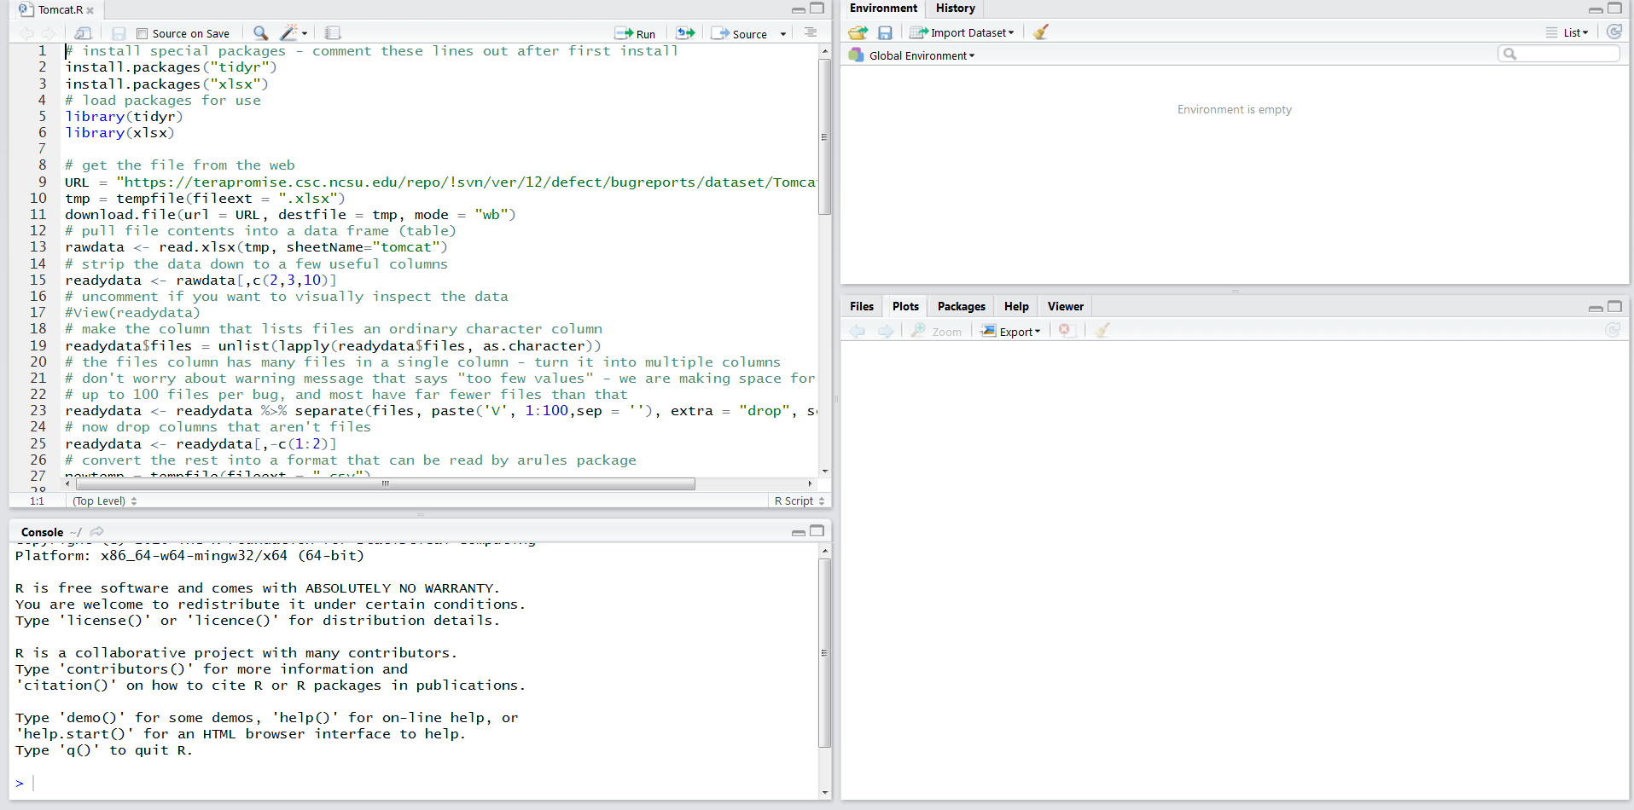
Task: Click the editor horizontal scrollbar
Action: 385,483
